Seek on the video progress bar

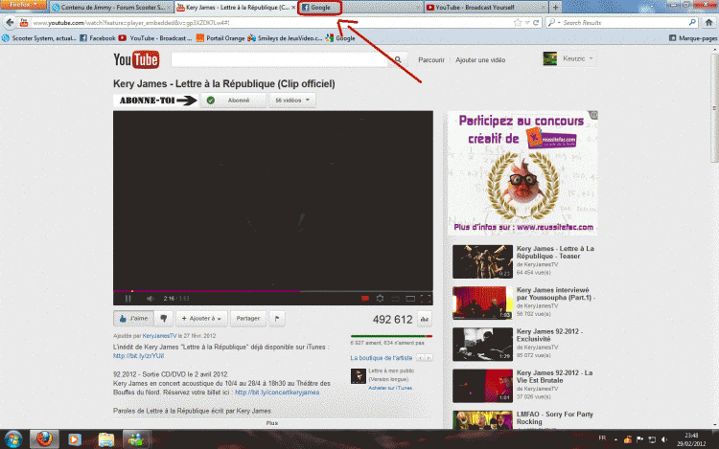coord(273,291)
